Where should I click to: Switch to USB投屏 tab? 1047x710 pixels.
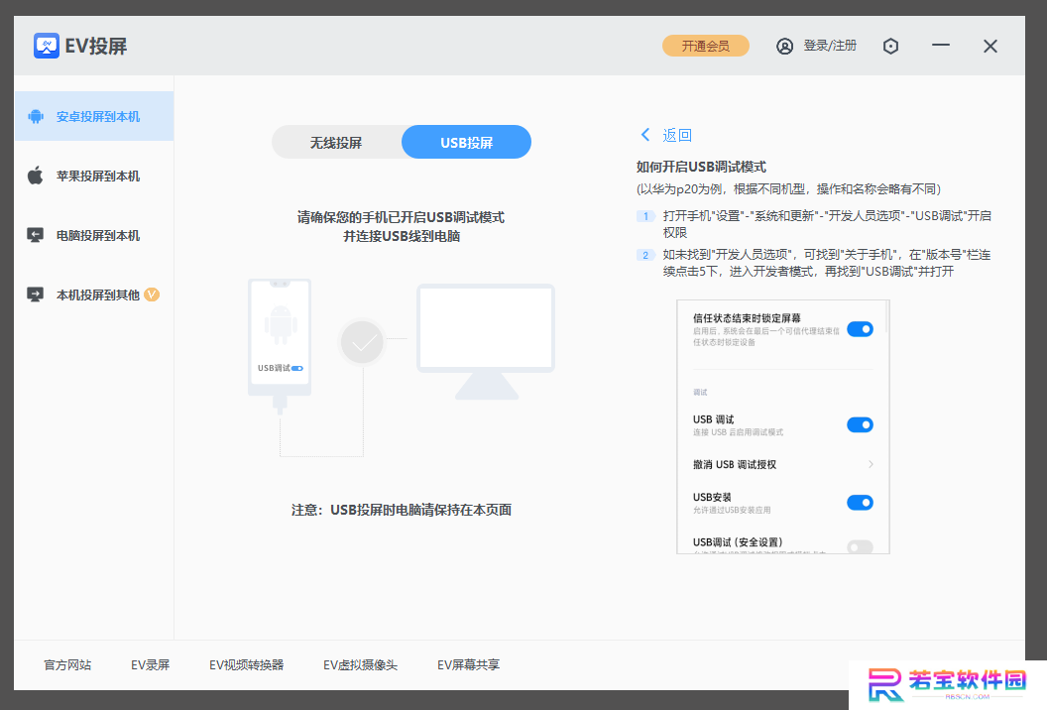(x=466, y=142)
